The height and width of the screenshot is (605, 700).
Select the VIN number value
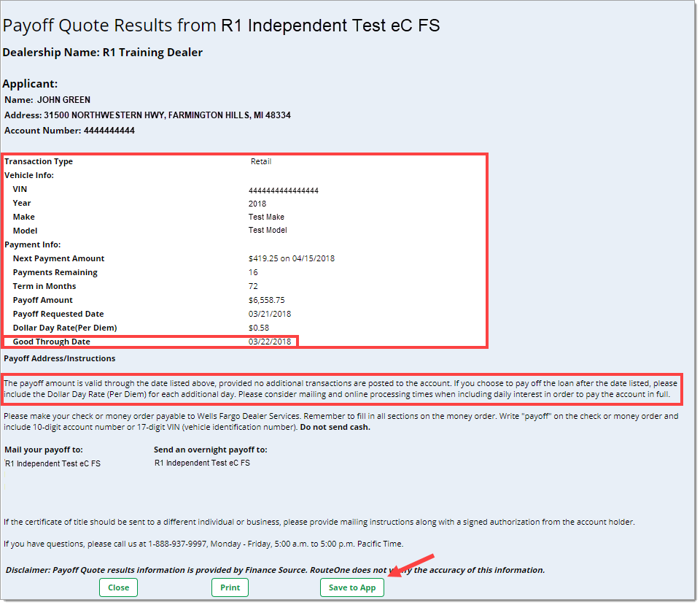(283, 190)
